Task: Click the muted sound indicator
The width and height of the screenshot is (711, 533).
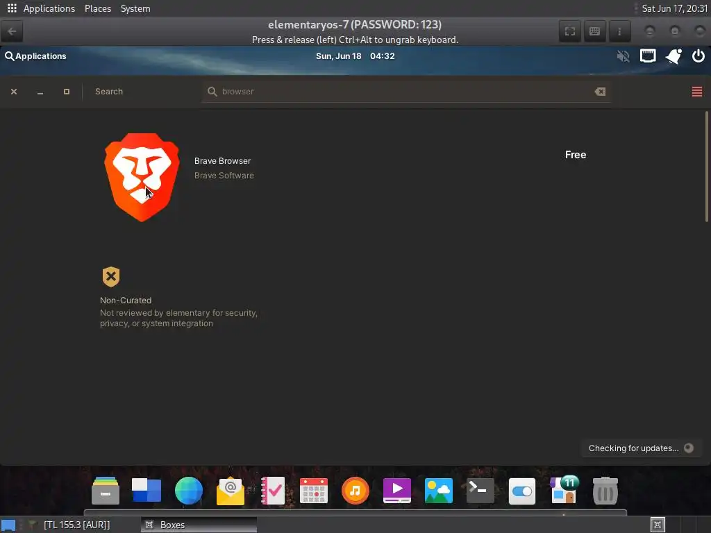Action: (x=623, y=56)
